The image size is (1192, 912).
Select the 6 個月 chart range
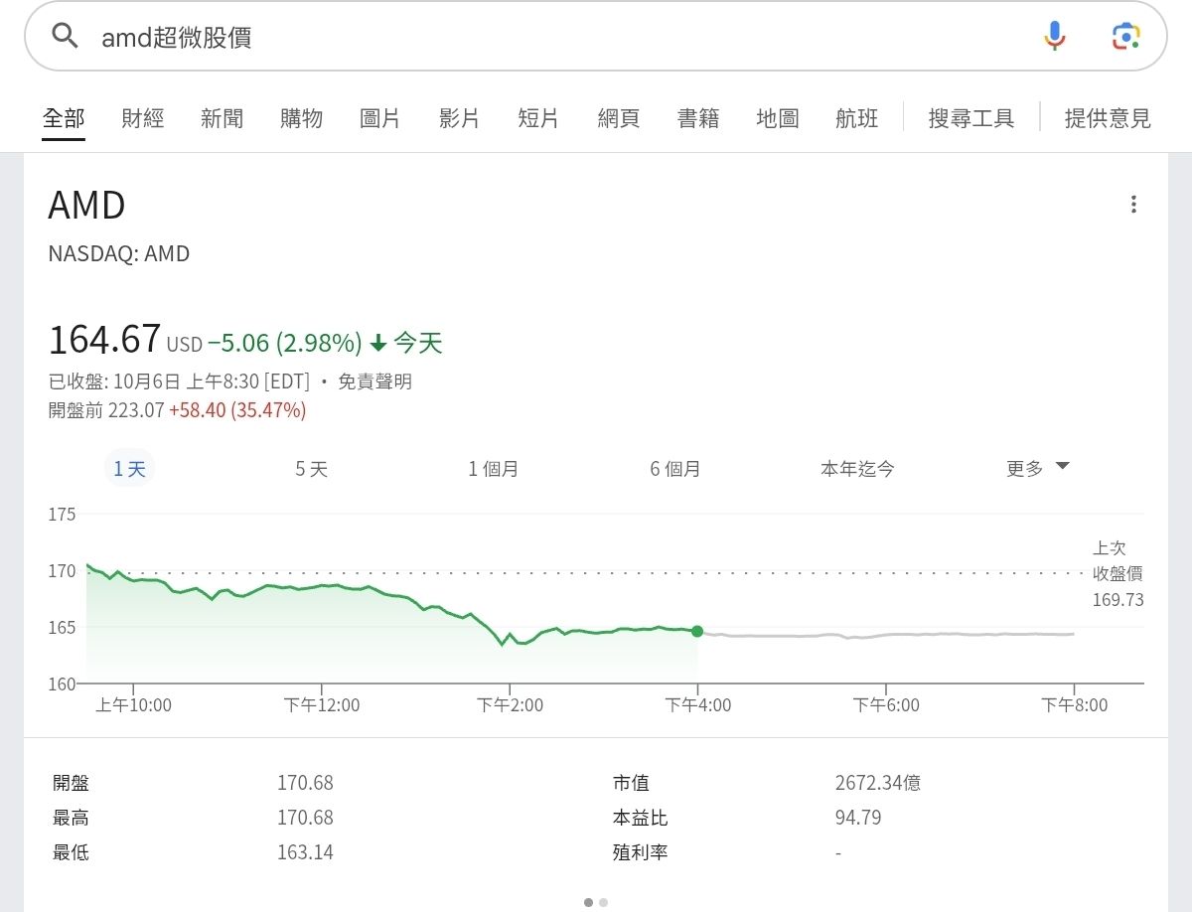675,469
